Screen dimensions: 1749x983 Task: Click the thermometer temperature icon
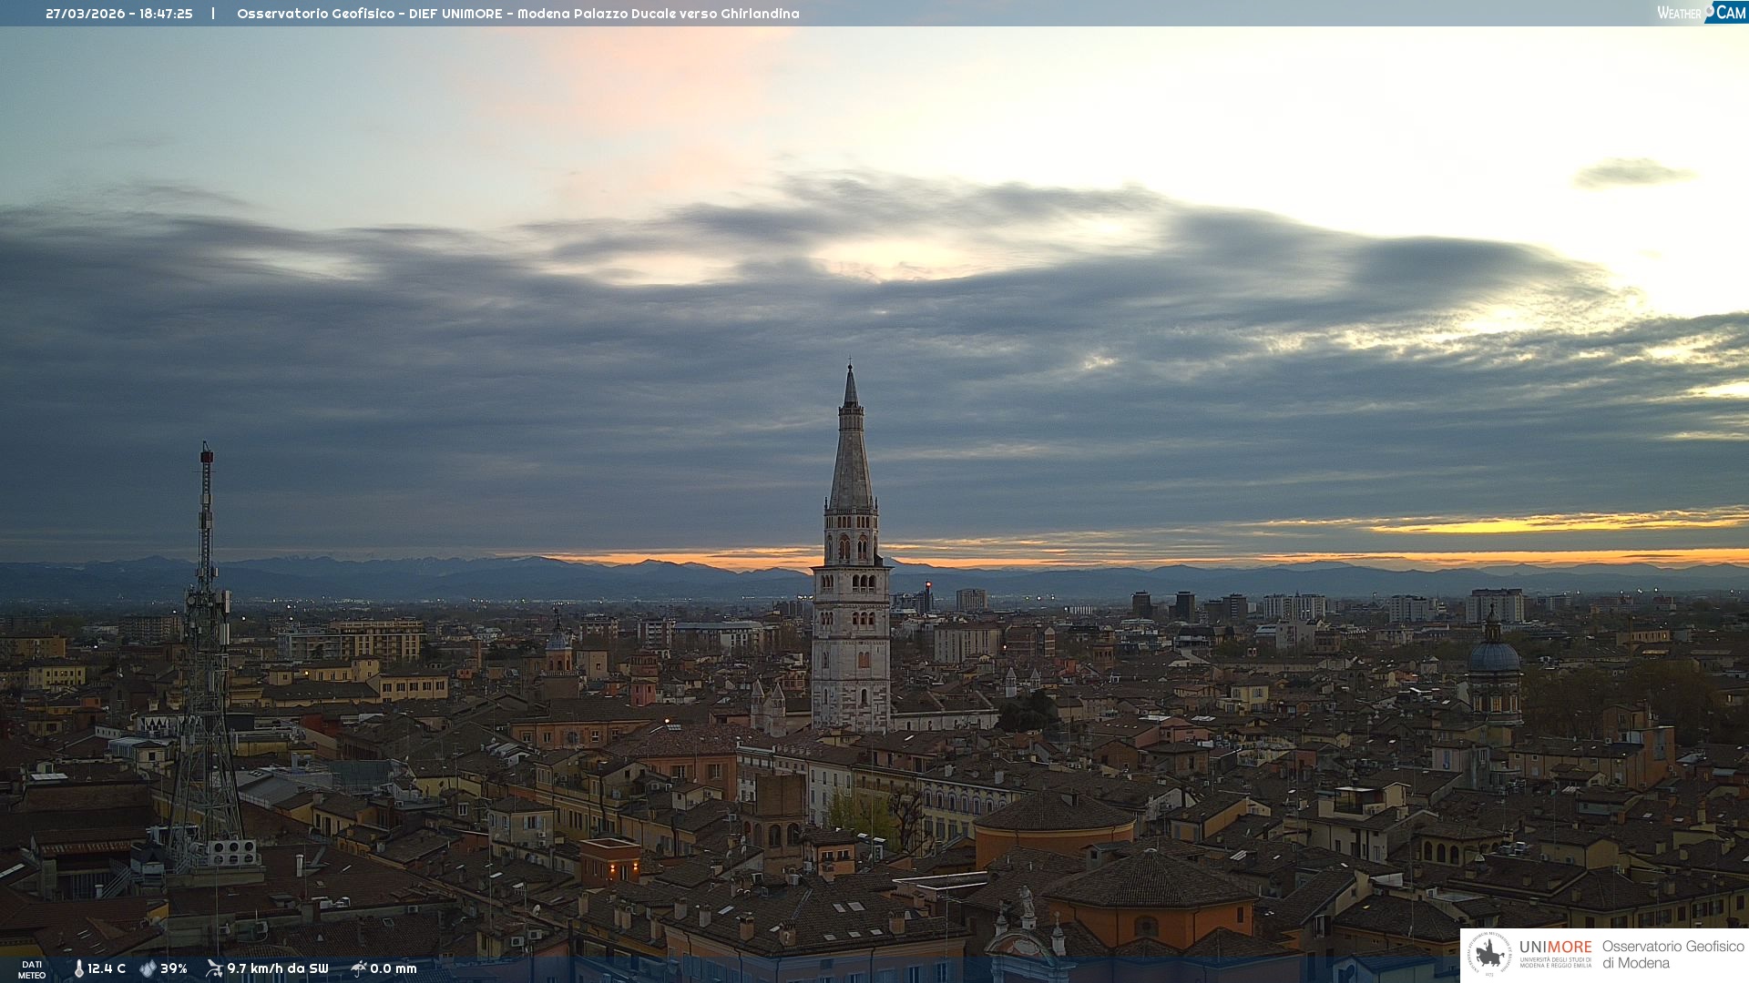tap(78, 968)
